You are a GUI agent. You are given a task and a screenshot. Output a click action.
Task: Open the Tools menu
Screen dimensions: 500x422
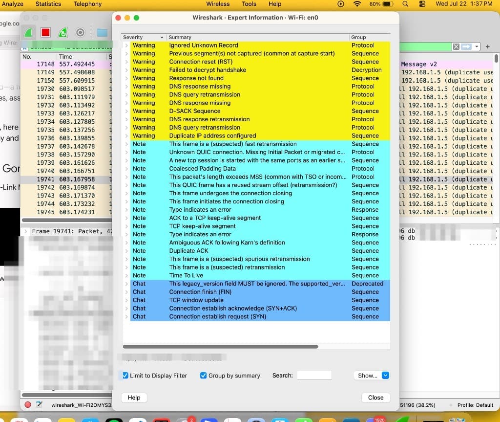[x=249, y=4]
